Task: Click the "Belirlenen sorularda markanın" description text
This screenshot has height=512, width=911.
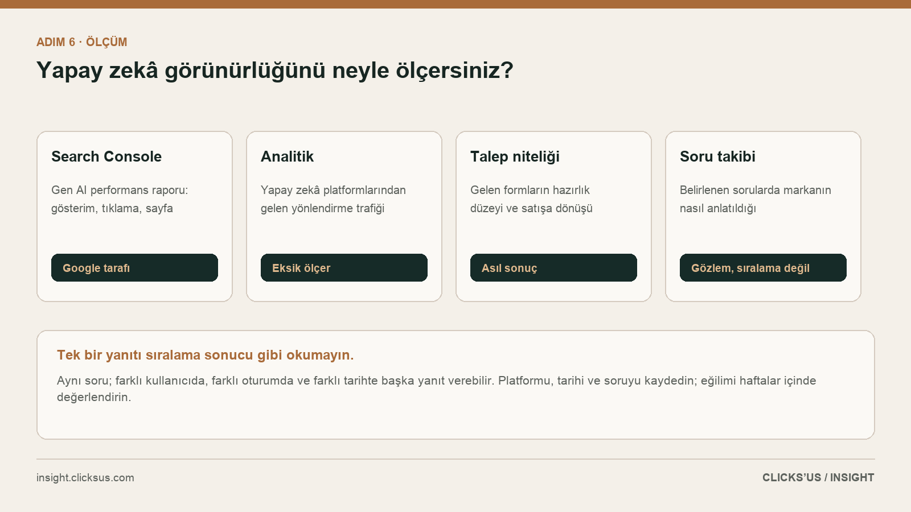Action: click(756, 199)
